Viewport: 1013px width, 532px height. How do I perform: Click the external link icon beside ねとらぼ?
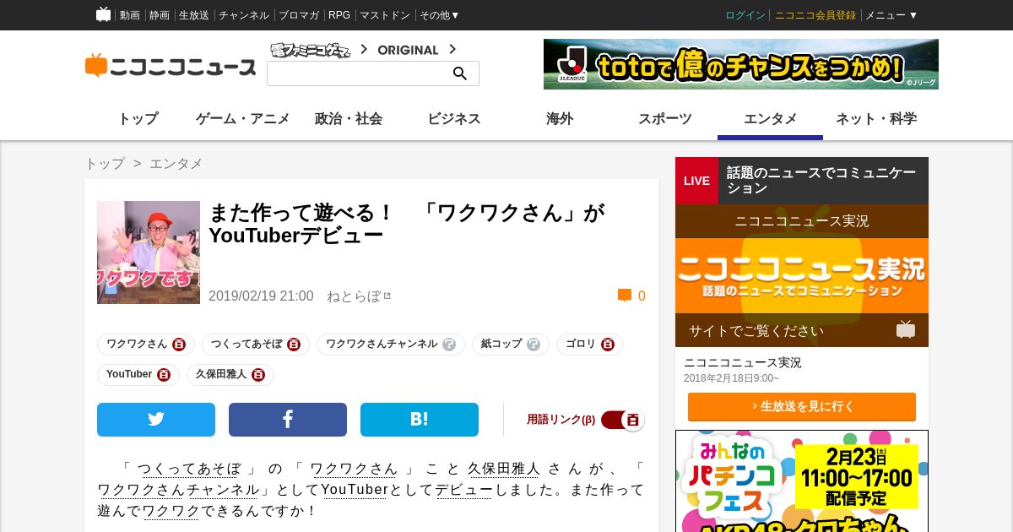tap(387, 296)
